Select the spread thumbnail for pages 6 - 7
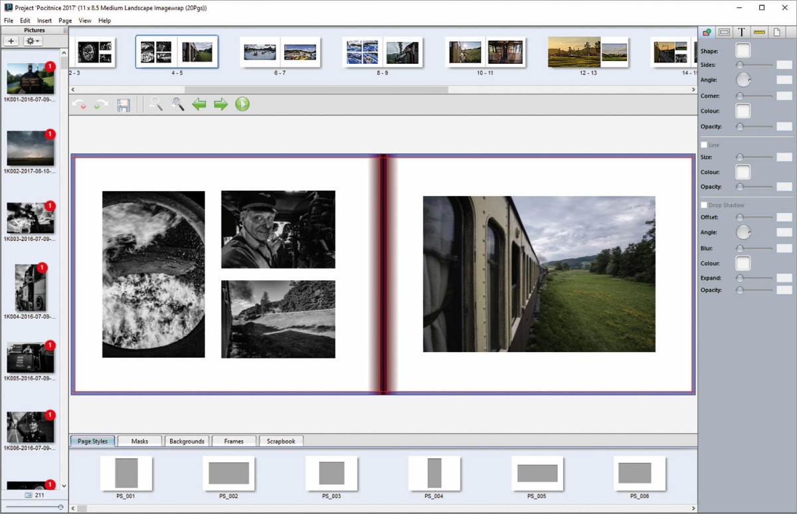This screenshot has height=514, width=797. (280, 52)
